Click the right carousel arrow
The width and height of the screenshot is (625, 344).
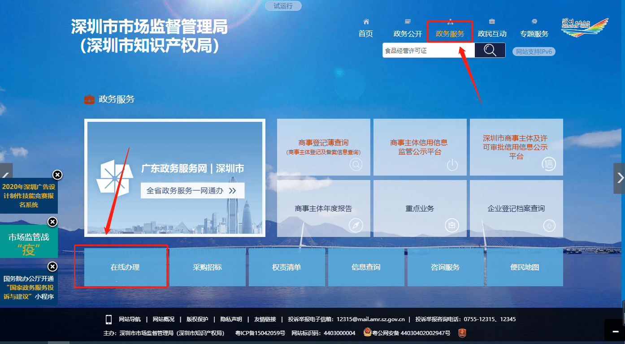point(620,178)
